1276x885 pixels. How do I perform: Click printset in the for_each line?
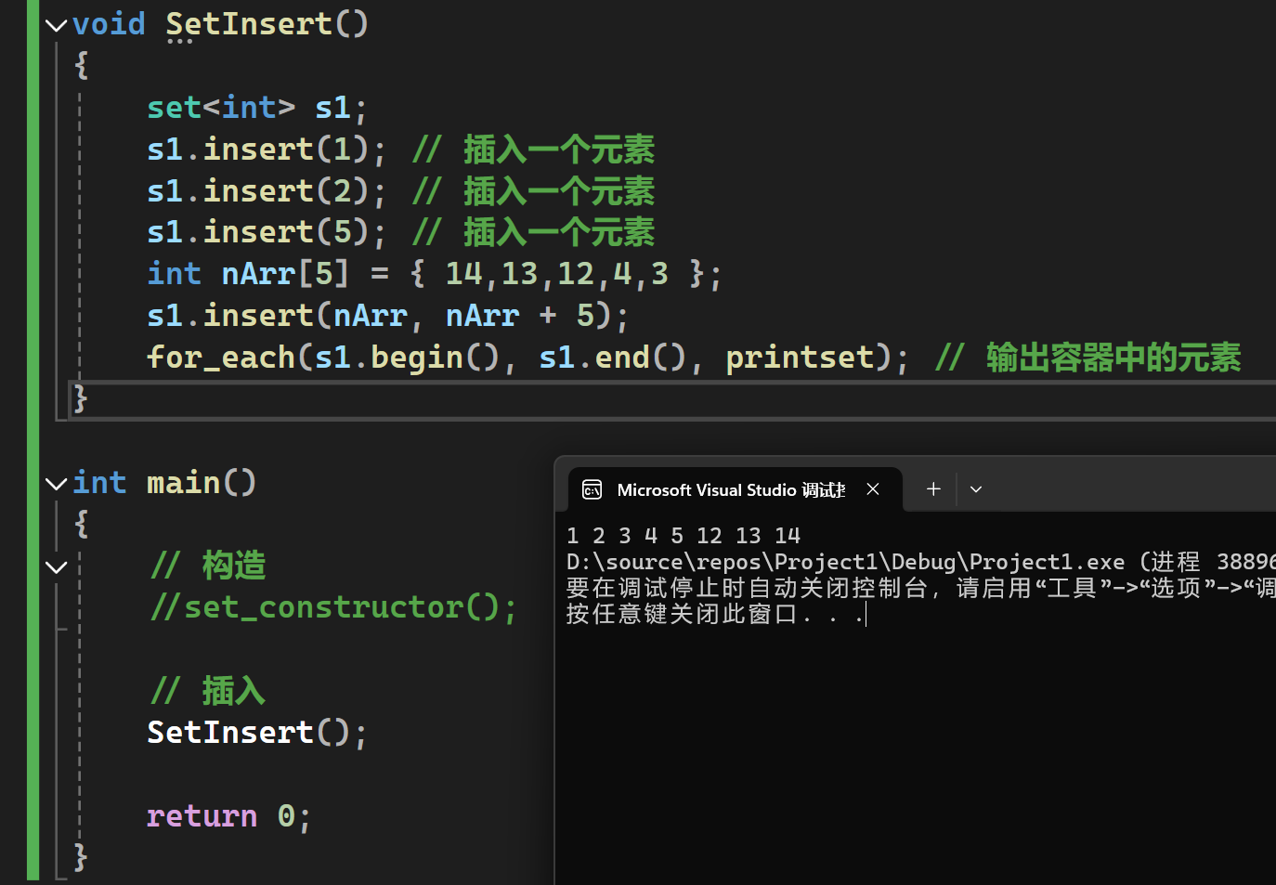tap(799, 358)
